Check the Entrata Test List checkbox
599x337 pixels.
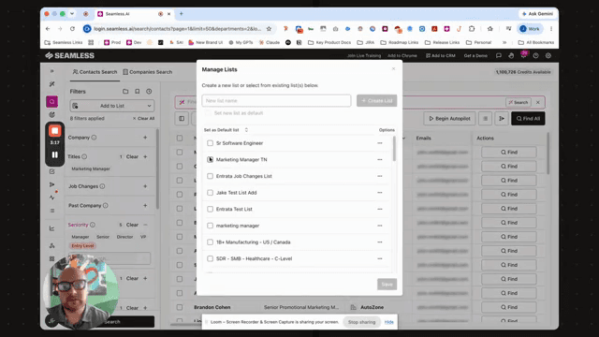210,209
